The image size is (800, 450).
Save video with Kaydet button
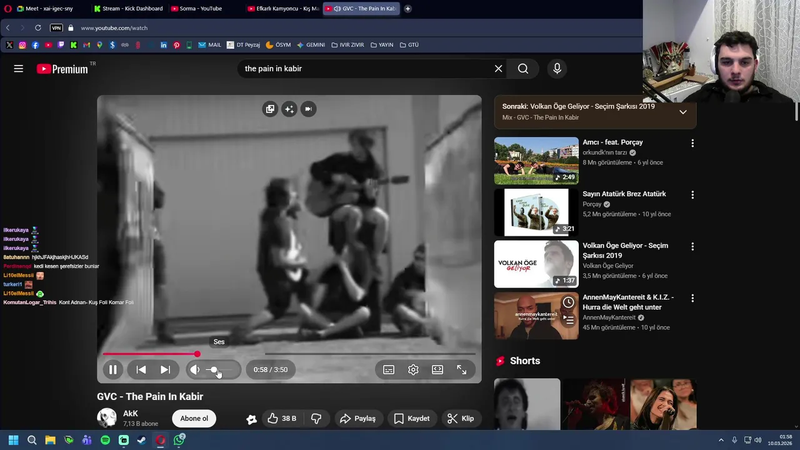point(412,419)
